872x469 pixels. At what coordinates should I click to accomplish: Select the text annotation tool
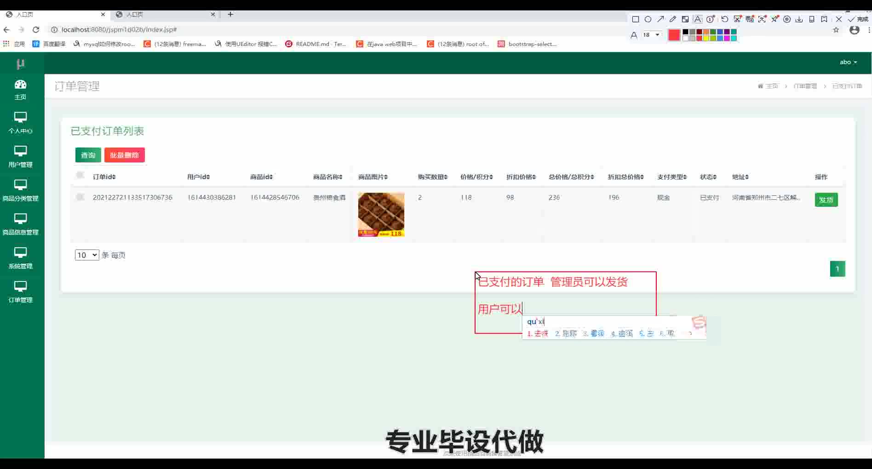[698, 19]
